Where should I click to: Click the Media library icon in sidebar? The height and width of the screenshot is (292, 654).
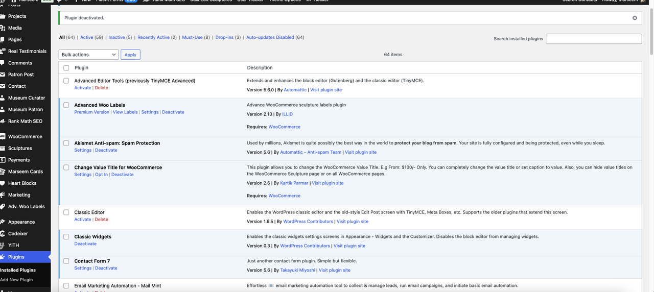pos(3,28)
